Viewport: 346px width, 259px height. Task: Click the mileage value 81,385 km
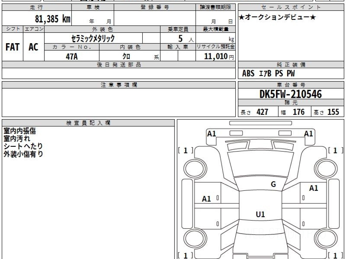[52, 19]
